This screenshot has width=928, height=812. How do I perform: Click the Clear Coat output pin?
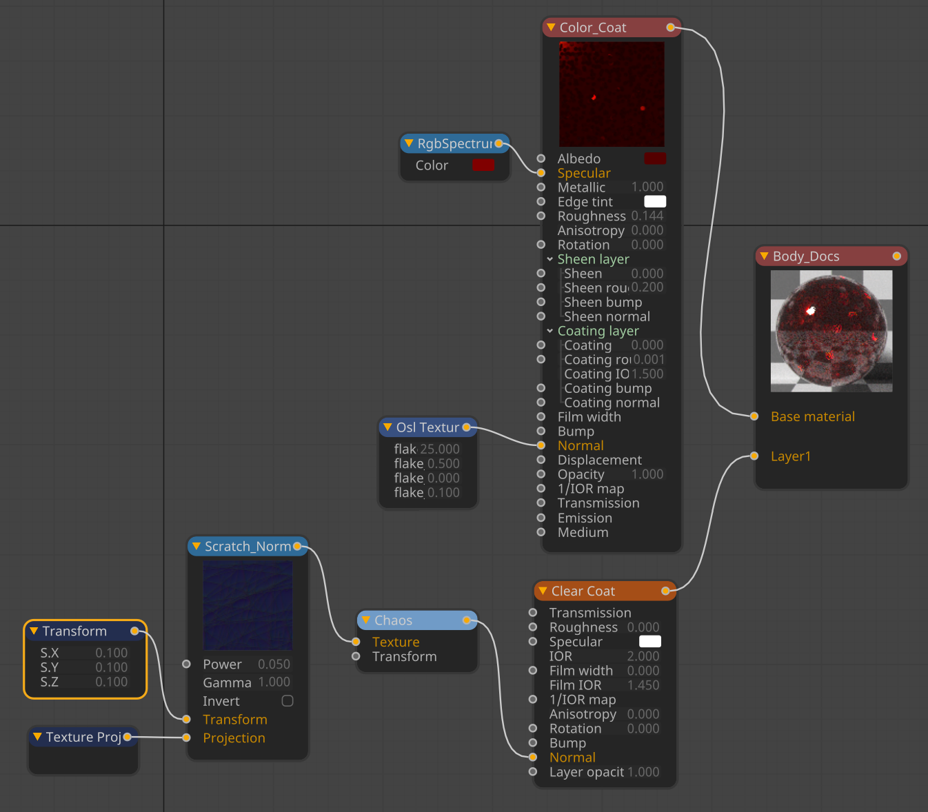[665, 591]
